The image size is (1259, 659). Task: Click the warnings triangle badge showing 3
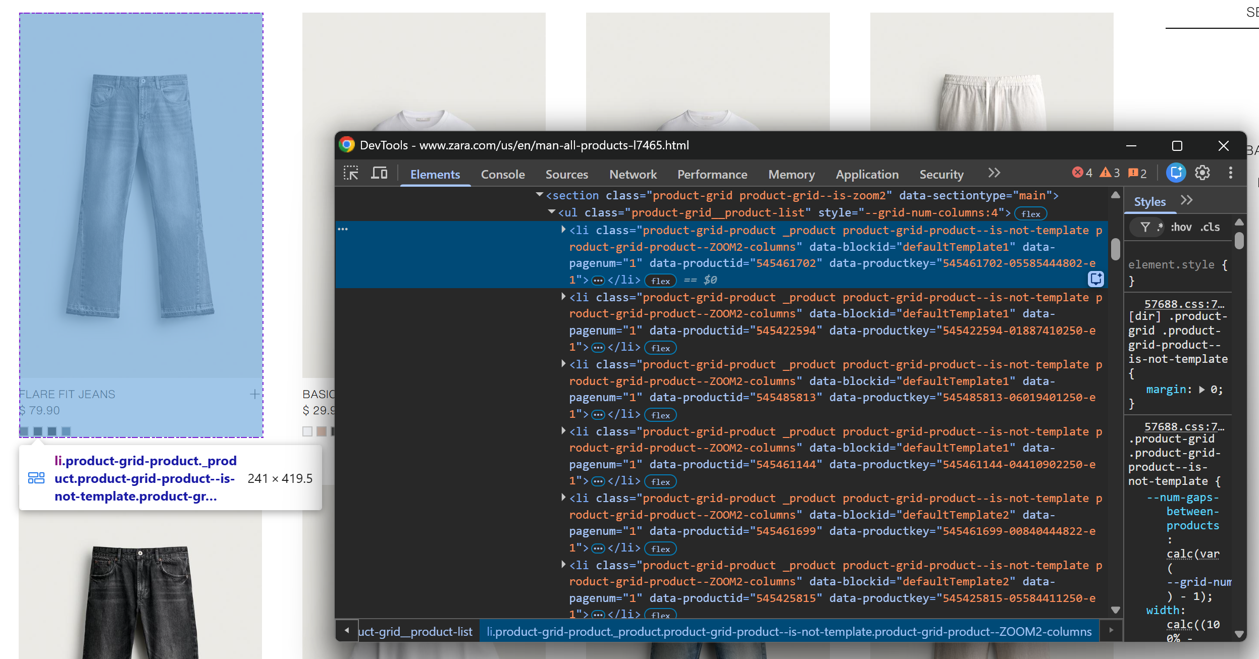(x=1110, y=173)
